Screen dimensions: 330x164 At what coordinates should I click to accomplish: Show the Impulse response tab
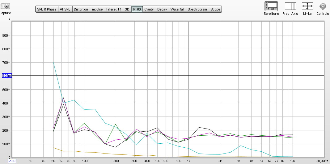click(x=97, y=9)
